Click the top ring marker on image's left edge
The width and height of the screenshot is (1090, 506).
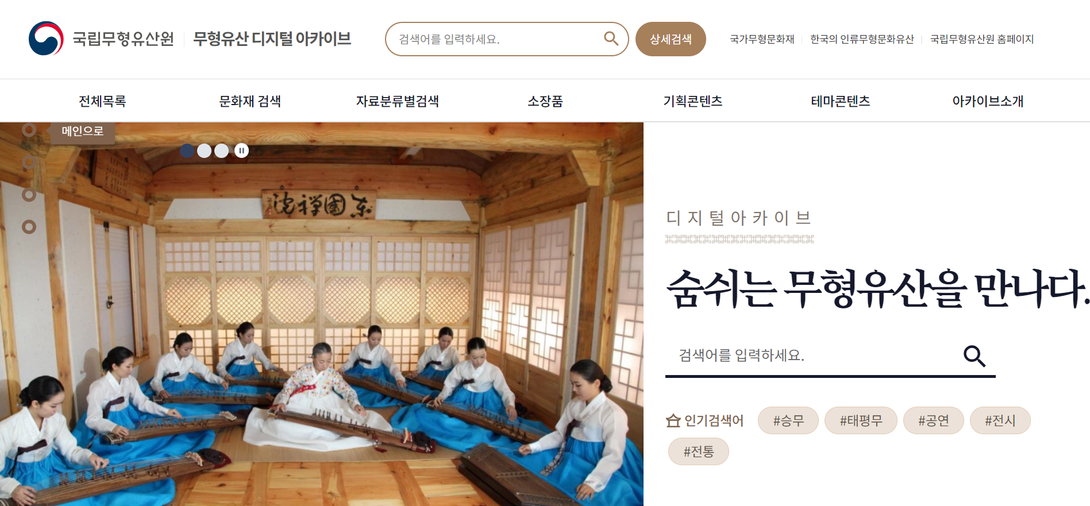[29, 130]
